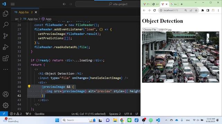Open the VS Code hamburger menu

(x=12, y=4)
